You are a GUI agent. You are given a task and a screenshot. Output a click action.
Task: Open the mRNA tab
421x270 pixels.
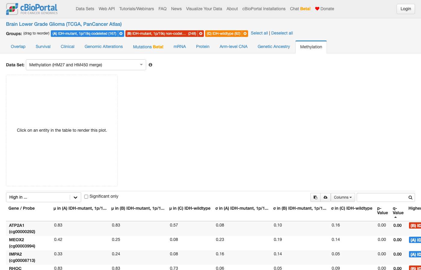click(x=180, y=46)
